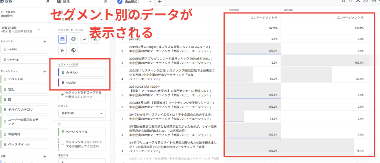The image size is (380, 163).
Task: Expand the pivot 最初の列 dropdown
Action: [x=82, y=113]
